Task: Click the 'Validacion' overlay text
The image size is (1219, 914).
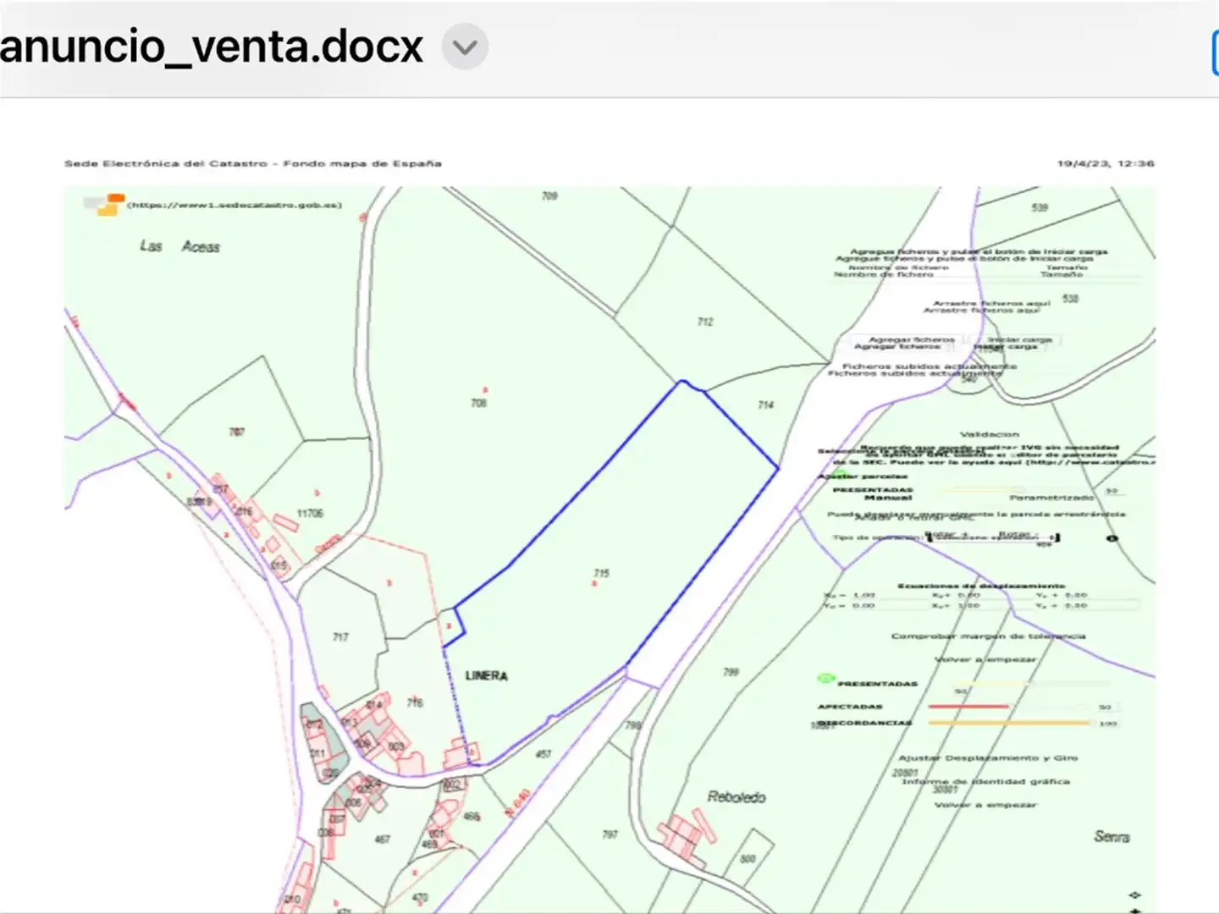Action: click(990, 434)
